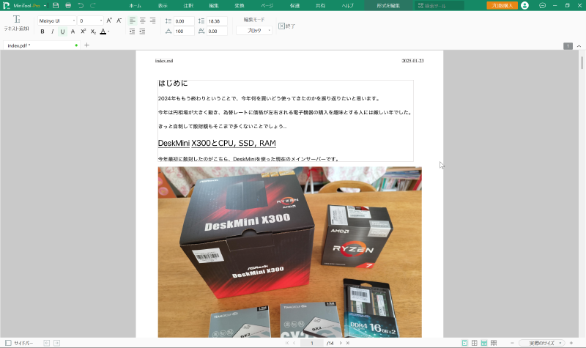Toggle italic formatting
This screenshot has height=348, width=586.
[52, 32]
